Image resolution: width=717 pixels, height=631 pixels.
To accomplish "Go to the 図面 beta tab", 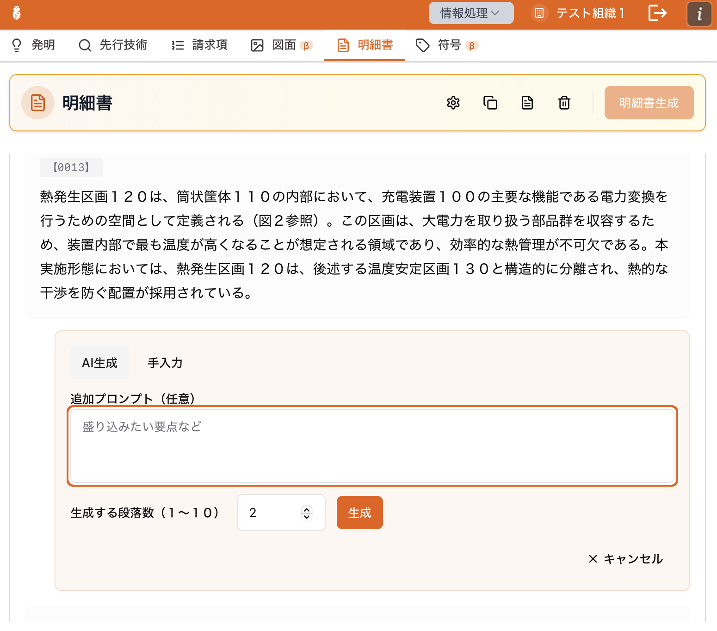I will click(282, 45).
